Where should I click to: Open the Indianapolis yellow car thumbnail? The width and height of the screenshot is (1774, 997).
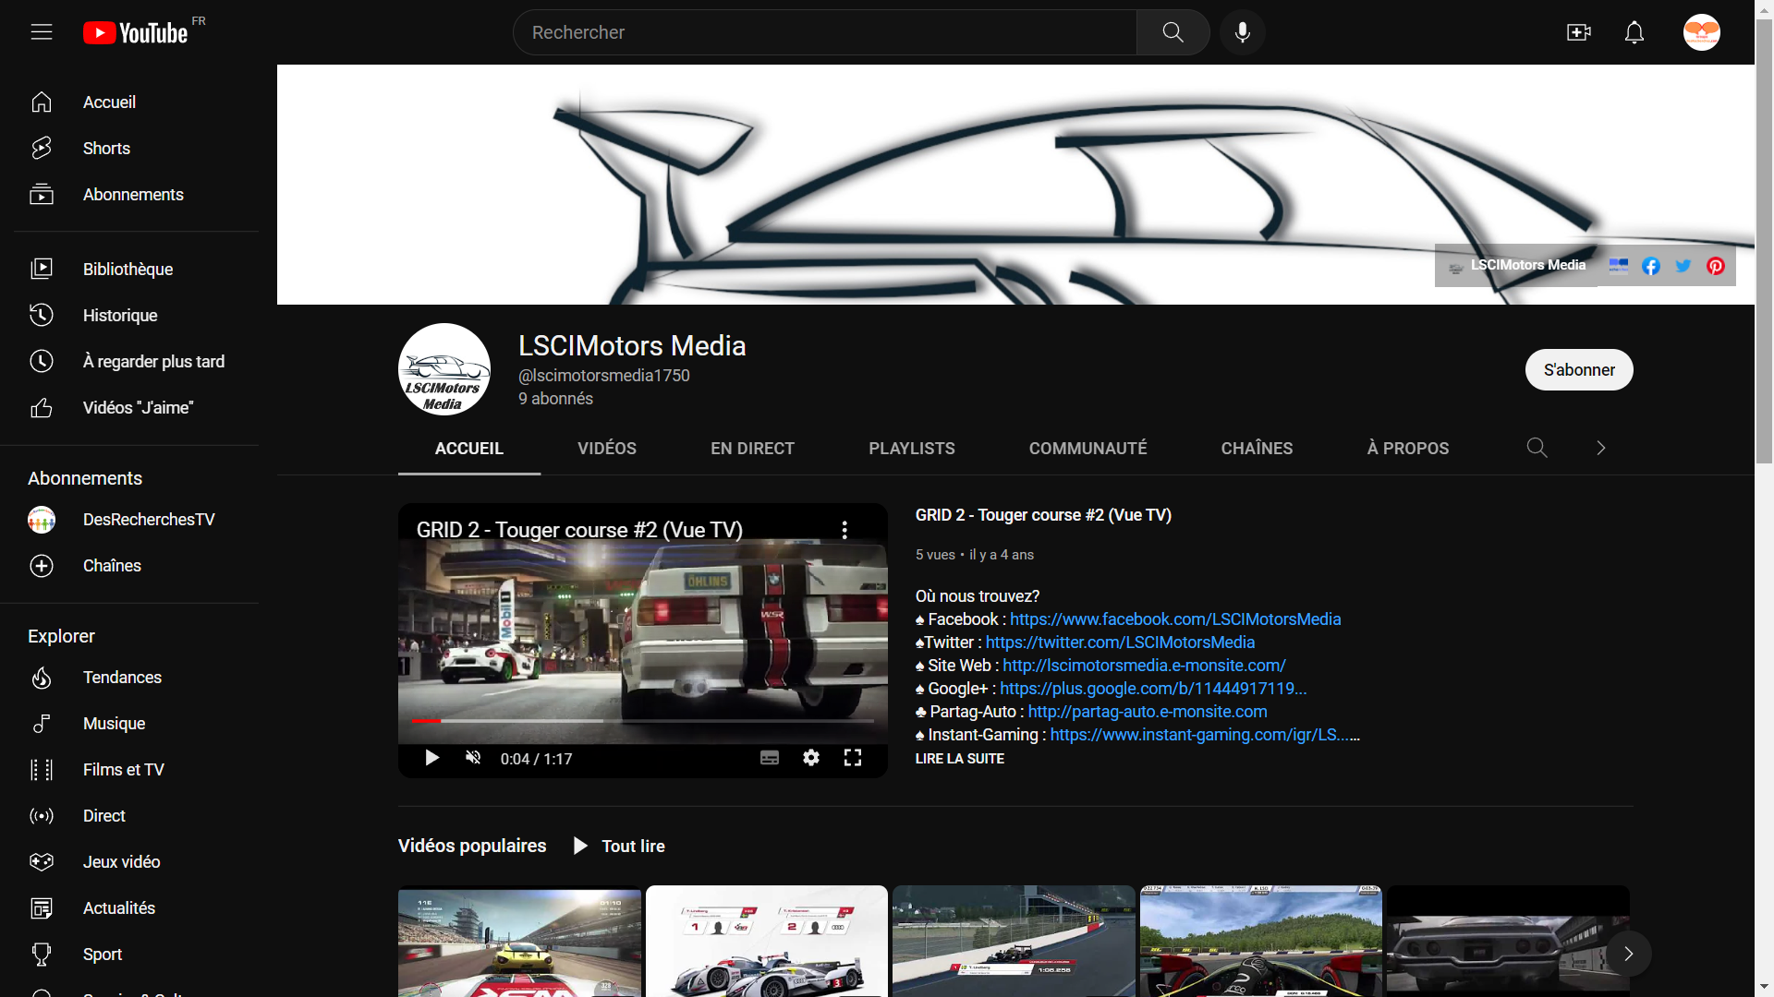pyautogui.click(x=519, y=942)
